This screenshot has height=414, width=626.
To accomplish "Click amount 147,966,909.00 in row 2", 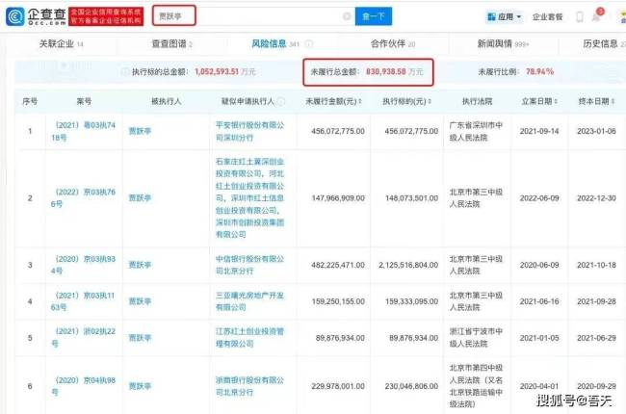I will click(338, 198).
